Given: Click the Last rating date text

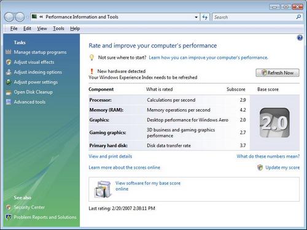Looking at the screenshot, I should tap(122, 209).
